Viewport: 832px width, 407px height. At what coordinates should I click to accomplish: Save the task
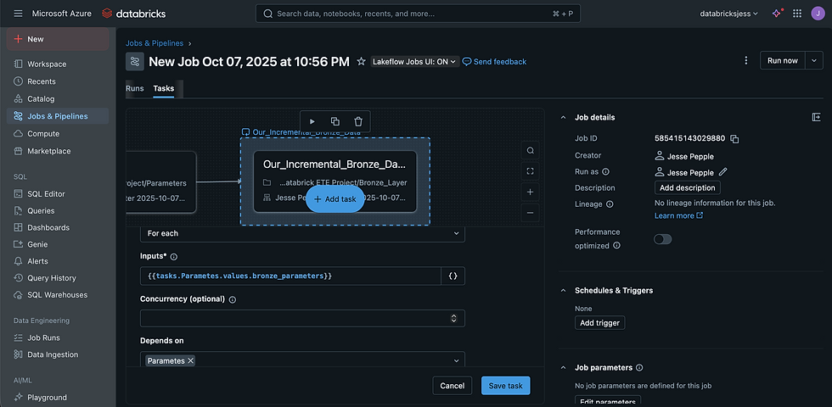506,386
